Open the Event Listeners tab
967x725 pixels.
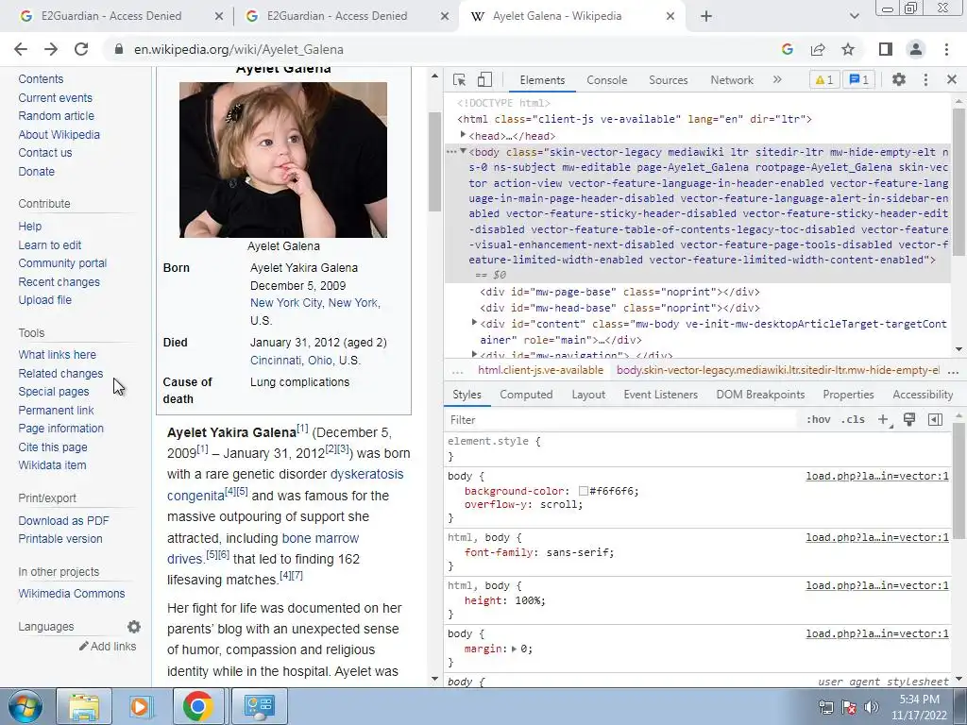(x=660, y=395)
